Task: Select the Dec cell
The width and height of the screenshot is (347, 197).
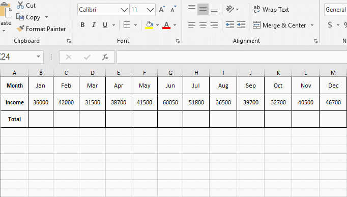Action: tap(333, 86)
